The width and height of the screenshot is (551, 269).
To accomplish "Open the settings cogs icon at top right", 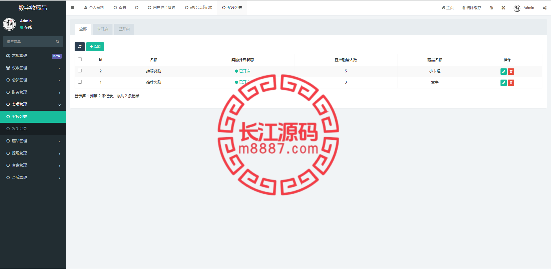I will point(544,8).
